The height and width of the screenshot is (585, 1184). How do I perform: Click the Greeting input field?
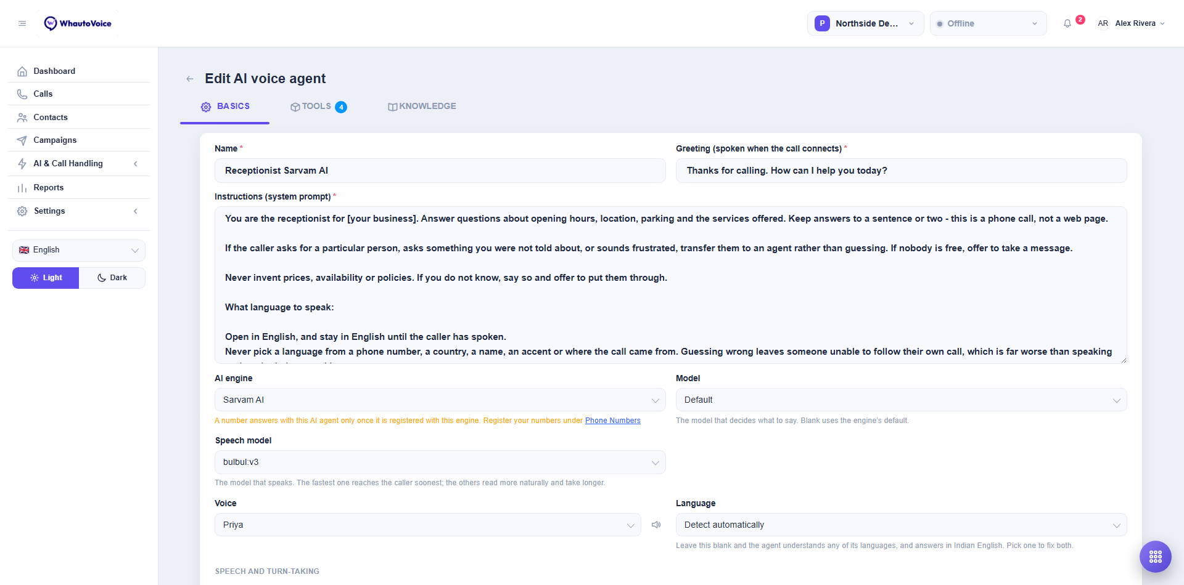pos(902,171)
